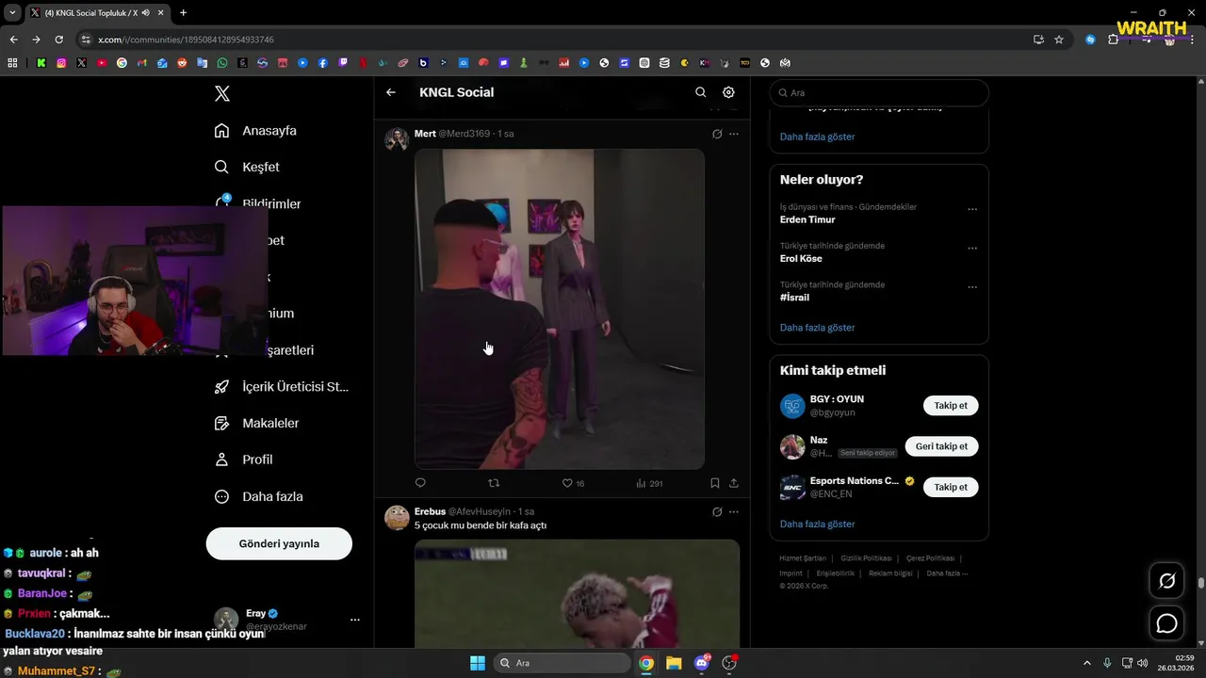Follow BGY : OYUN with Takip et
1206x678 pixels.
pos(951,406)
